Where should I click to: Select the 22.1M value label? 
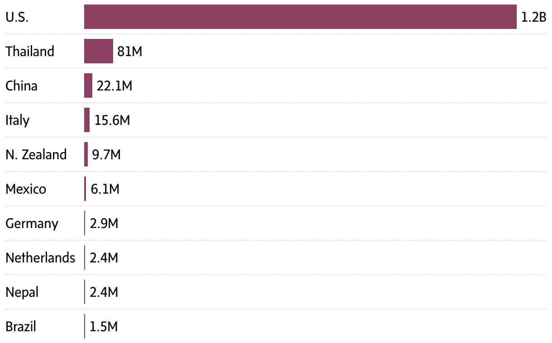pyautogui.click(x=114, y=86)
